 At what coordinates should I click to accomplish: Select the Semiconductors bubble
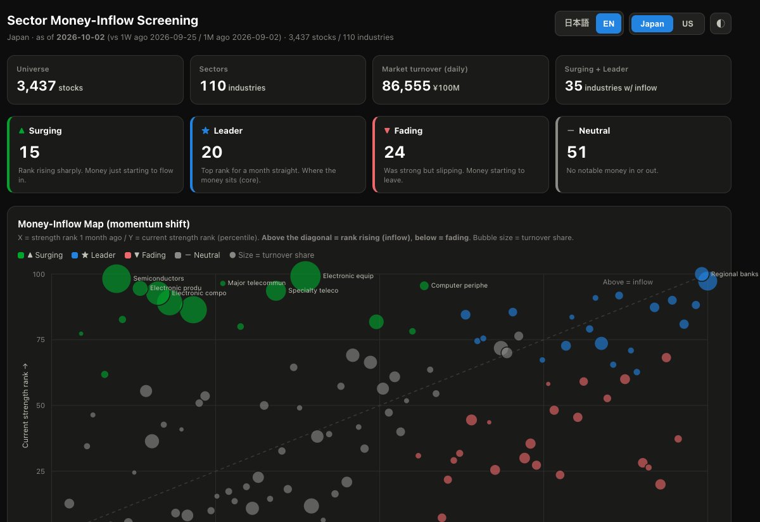(116, 279)
